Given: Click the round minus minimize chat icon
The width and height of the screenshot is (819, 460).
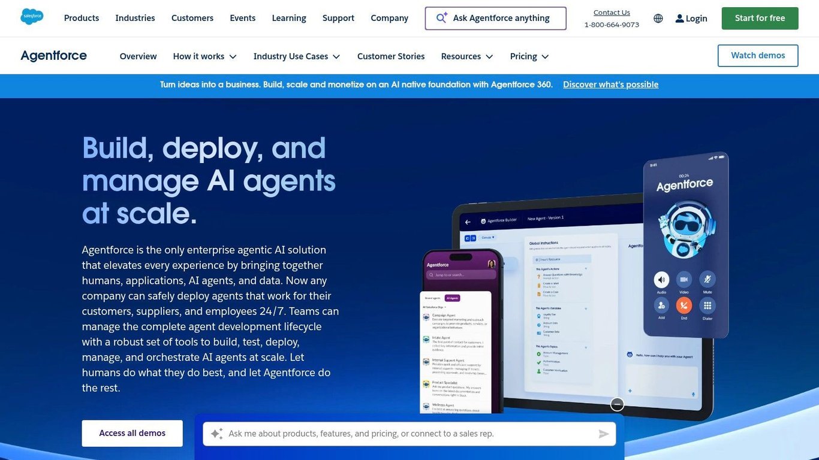Looking at the screenshot, I should click(617, 404).
